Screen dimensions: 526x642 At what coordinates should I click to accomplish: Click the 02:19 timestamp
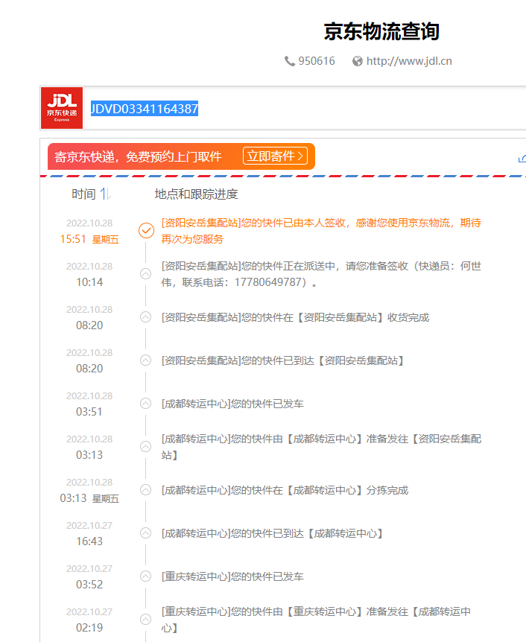coord(89,628)
